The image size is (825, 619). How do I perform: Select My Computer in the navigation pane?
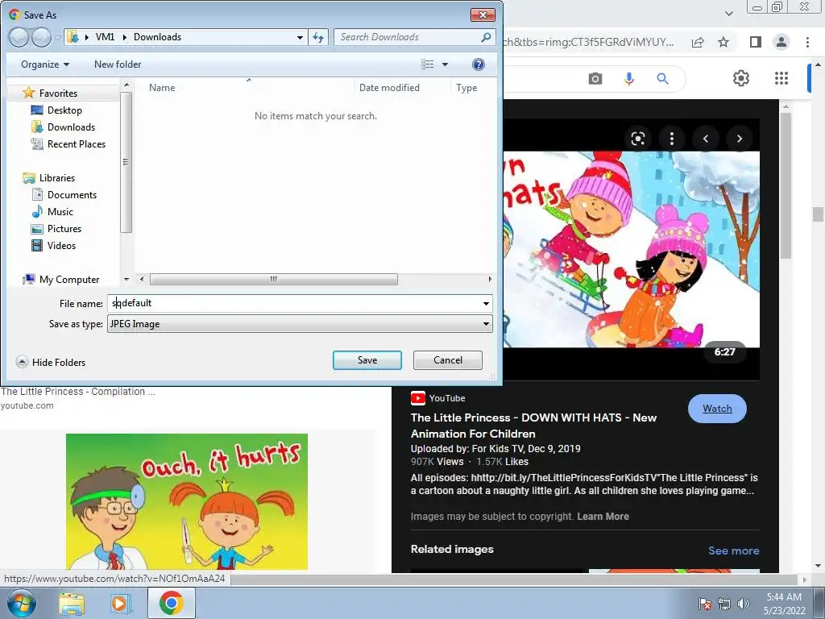pyautogui.click(x=69, y=280)
